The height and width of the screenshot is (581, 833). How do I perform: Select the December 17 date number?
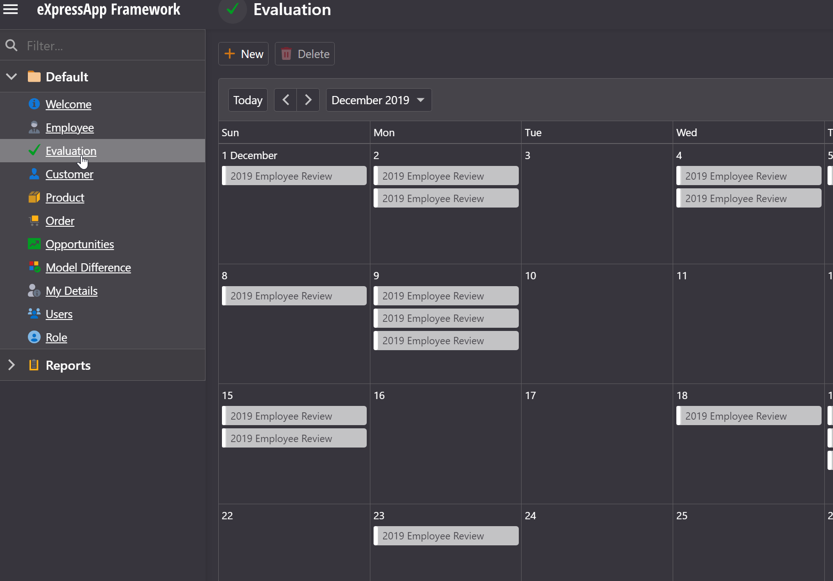tap(530, 395)
